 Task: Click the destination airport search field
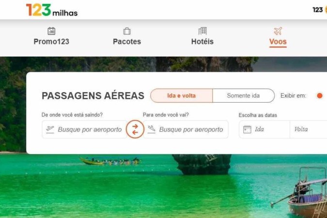point(186,129)
